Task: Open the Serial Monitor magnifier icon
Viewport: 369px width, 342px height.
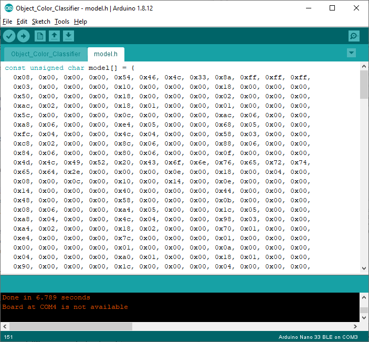Action: click(x=354, y=36)
